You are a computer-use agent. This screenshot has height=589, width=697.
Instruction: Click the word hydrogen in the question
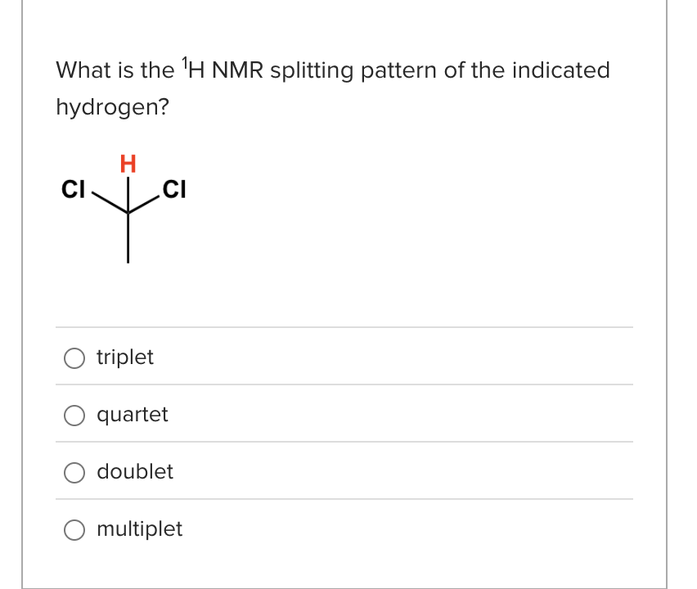click(105, 107)
